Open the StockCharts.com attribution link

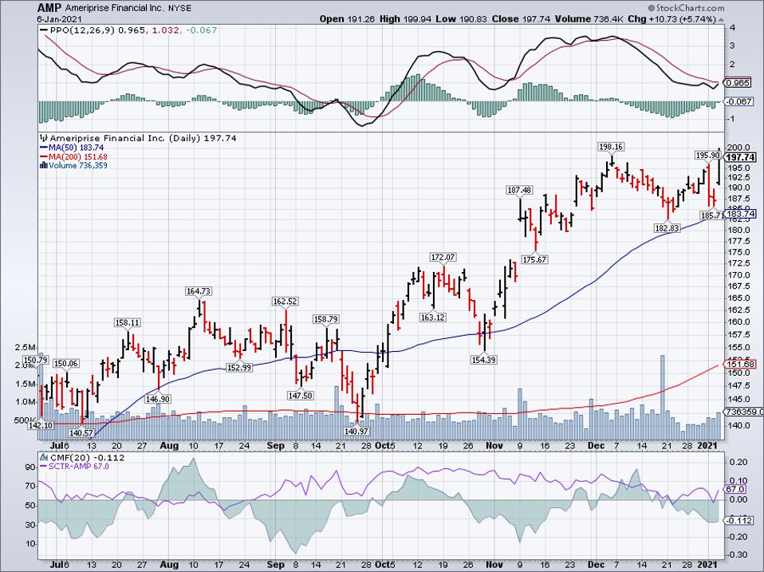pos(686,8)
